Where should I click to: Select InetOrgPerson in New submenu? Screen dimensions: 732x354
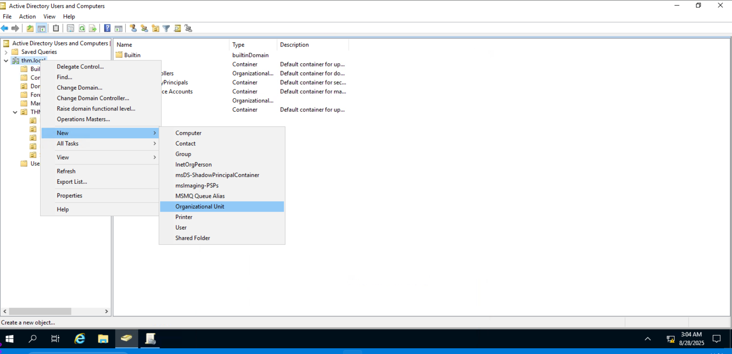point(222,165)
